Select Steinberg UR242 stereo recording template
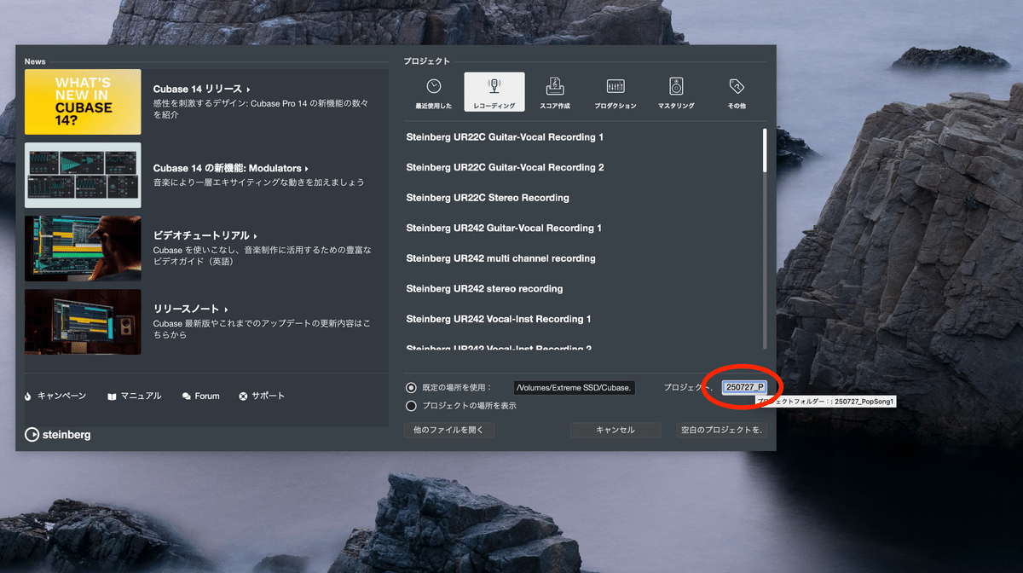Image resolution: width=1023 pixels, height=573 pixels. tap(484, 288)
